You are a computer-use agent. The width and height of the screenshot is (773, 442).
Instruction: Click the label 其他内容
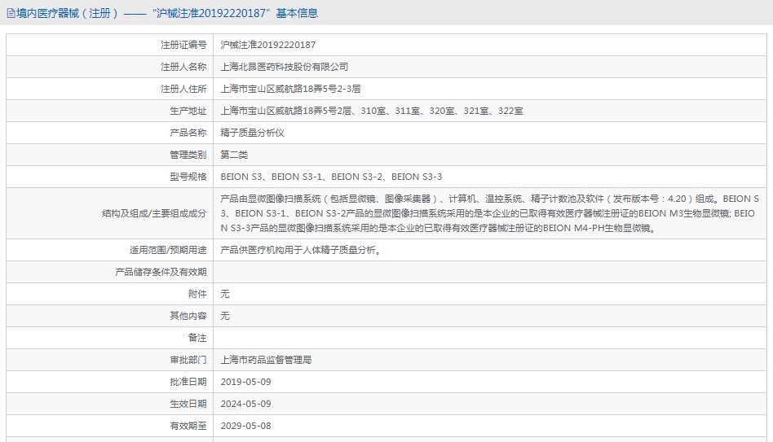coord(188,316)
